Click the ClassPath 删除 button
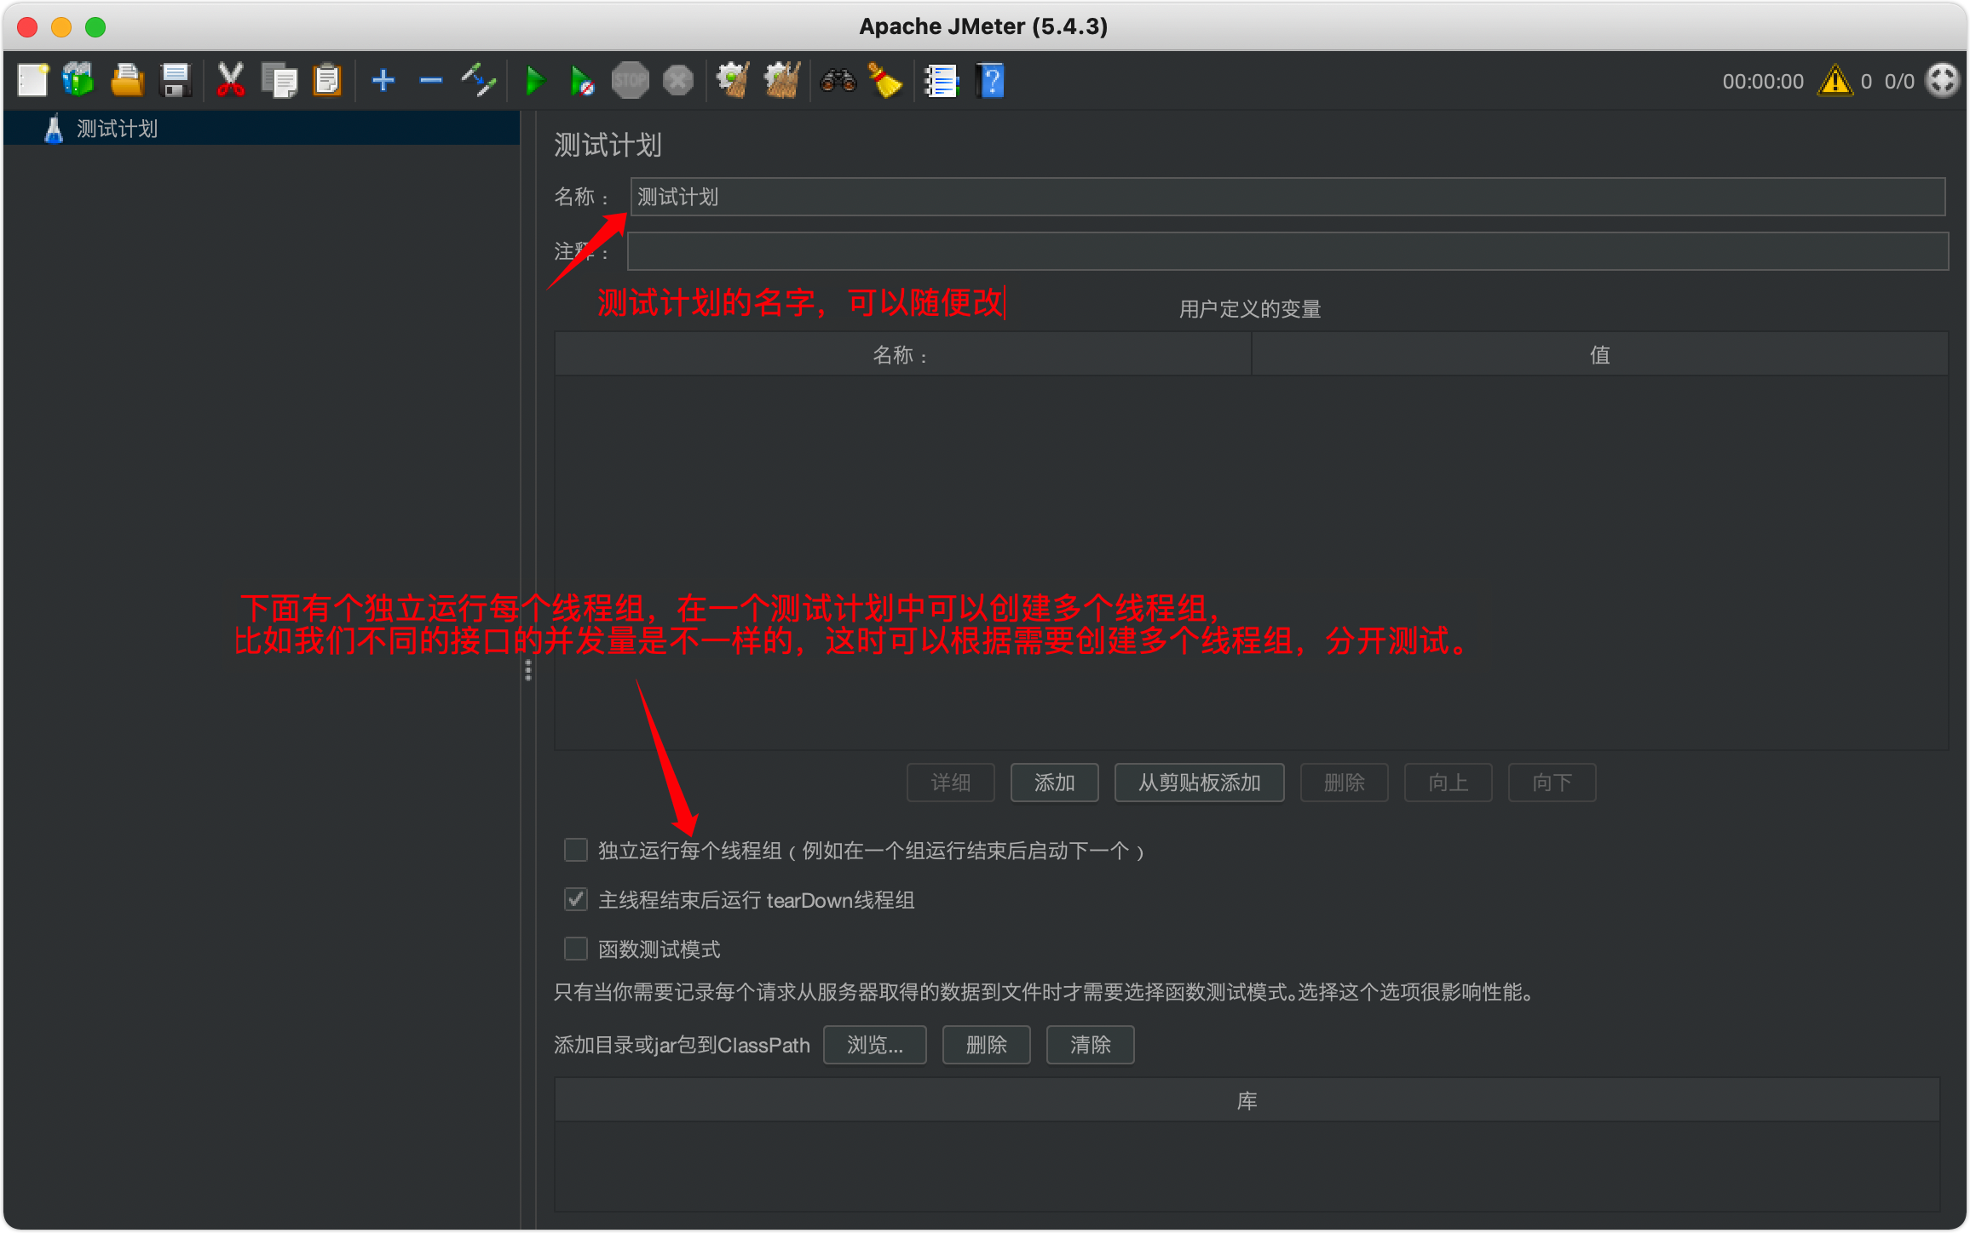This screenshot has width=1970, height=1233. (986, 1044)
